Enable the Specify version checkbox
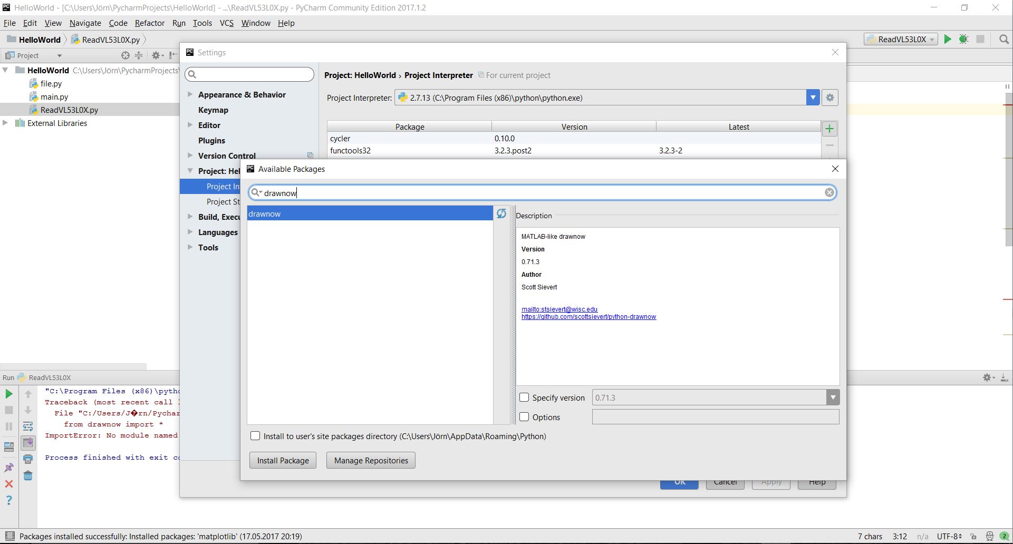 click(x=524, y=397)
